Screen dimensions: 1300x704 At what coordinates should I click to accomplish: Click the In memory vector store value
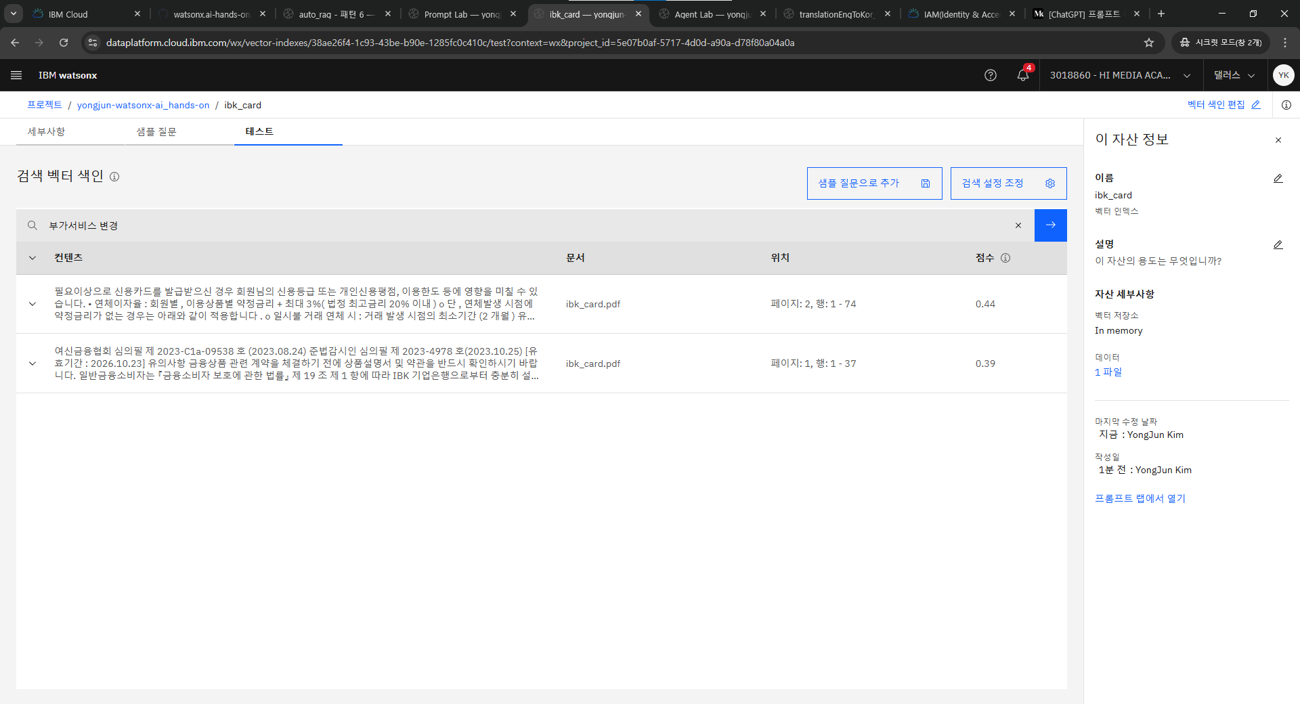click(x=1119, y=330)
